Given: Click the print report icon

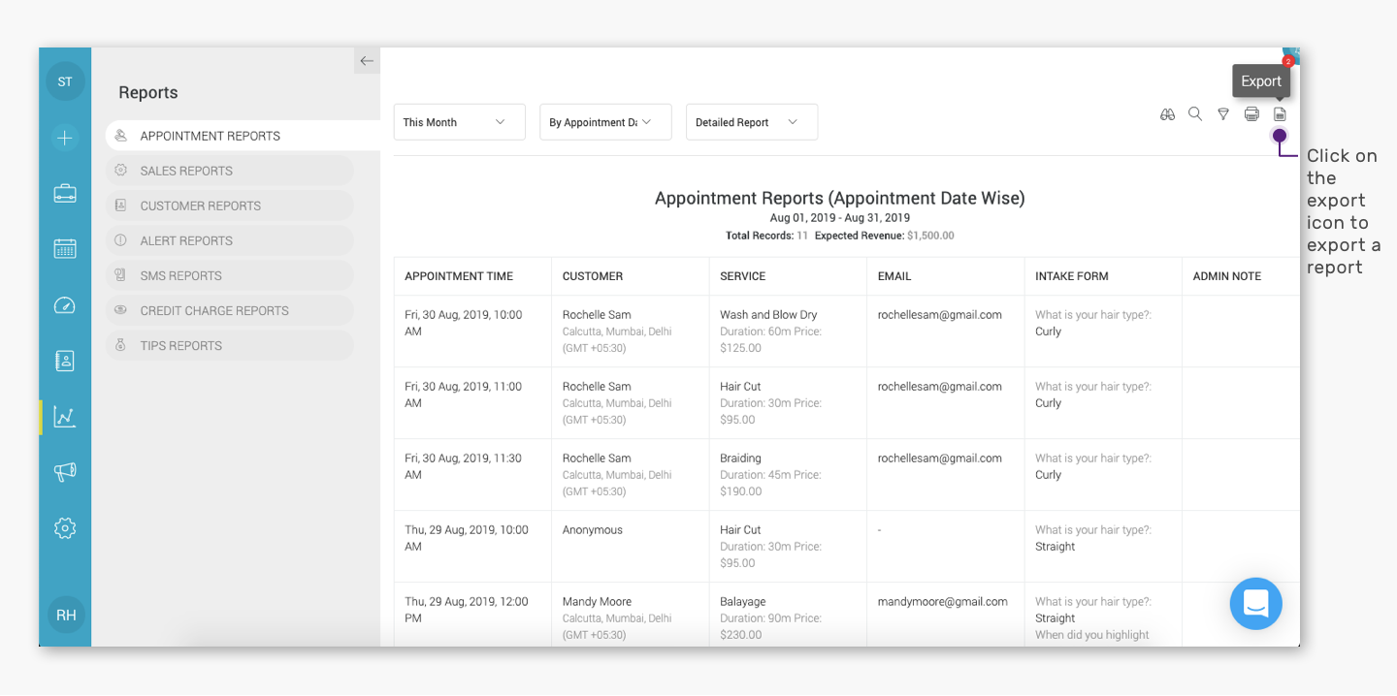Looking at the screenshot, I should (x=1251, y=114).
